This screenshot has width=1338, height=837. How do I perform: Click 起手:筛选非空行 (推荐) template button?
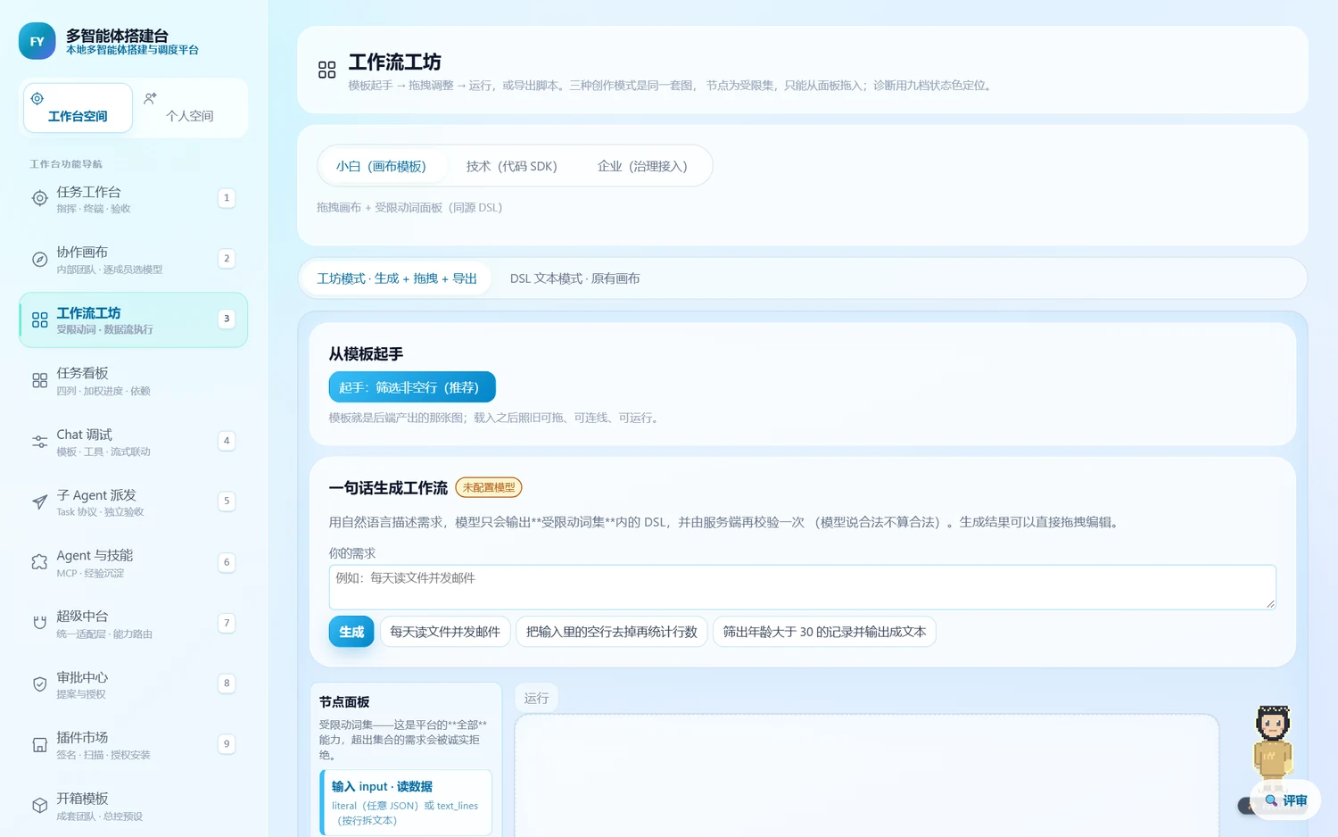click(x=412, y=387)
